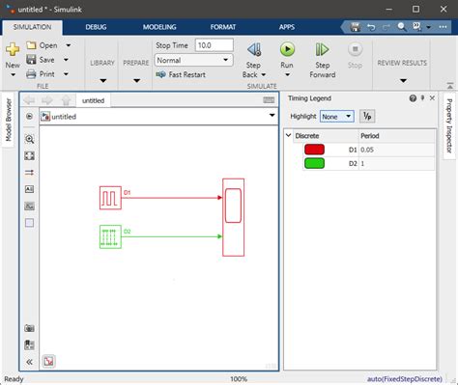Open simulation mode Normal dropdown

pyautogui.click(x=194, y=60)
